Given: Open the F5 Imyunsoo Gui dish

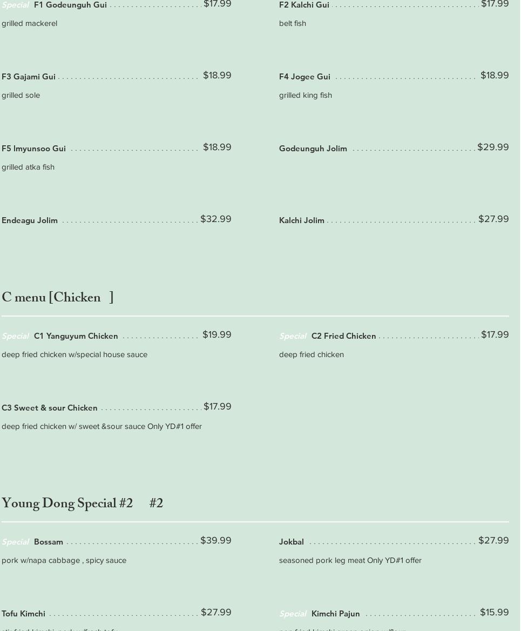Looking at the screenshot, I should pyautogui.click(x=33, y=149).
